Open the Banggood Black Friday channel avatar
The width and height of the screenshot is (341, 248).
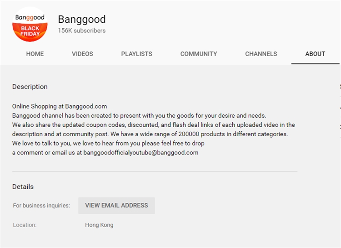(x=30, y=25)
